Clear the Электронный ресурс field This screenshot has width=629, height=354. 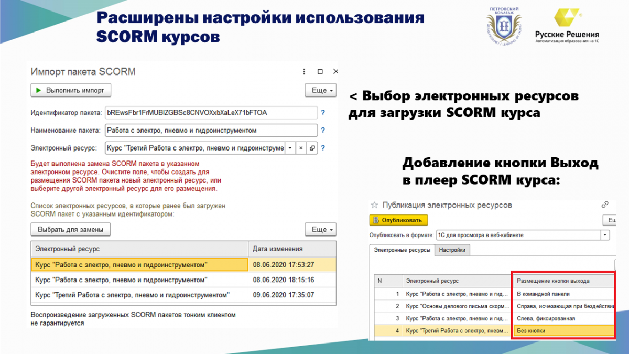[301, 148]
